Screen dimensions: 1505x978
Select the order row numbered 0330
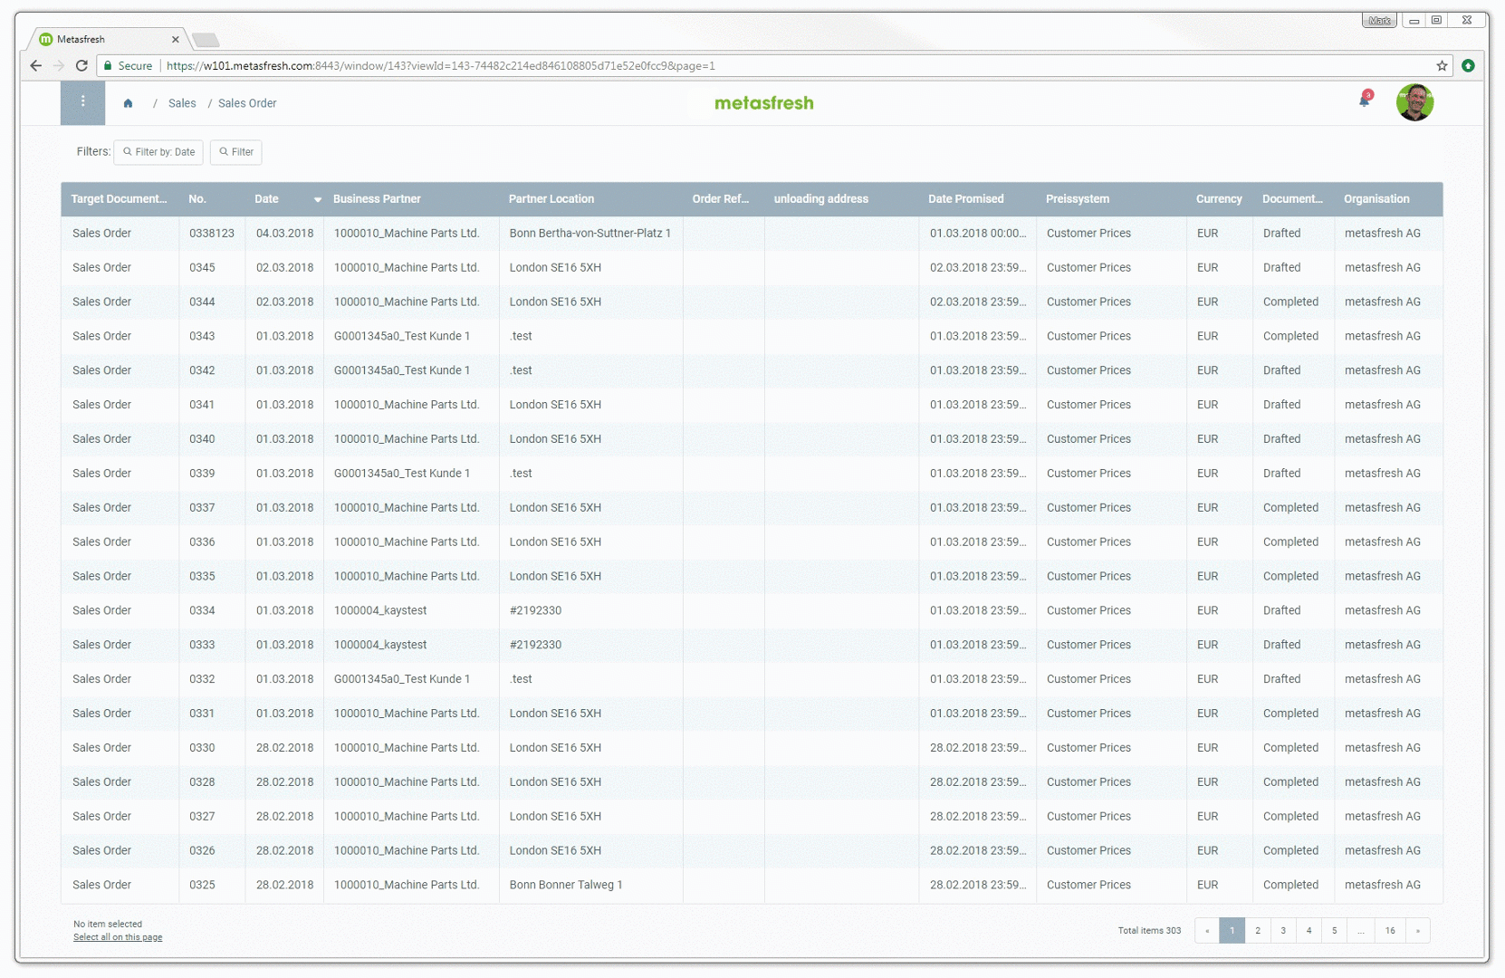(x=752, y=749)
